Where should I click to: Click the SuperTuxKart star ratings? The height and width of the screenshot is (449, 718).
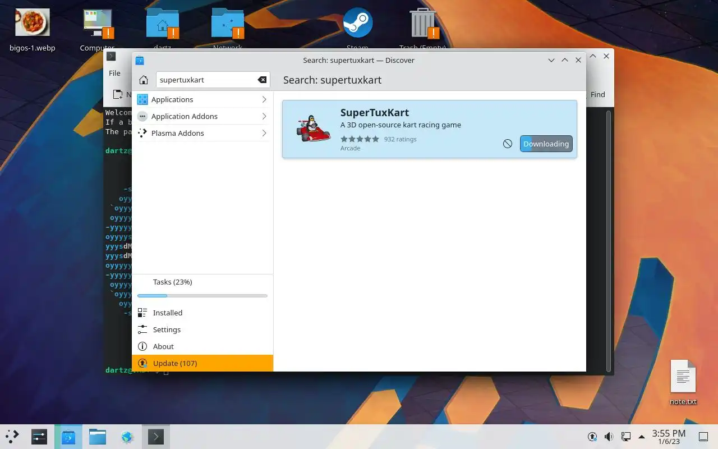pos(360,139)
